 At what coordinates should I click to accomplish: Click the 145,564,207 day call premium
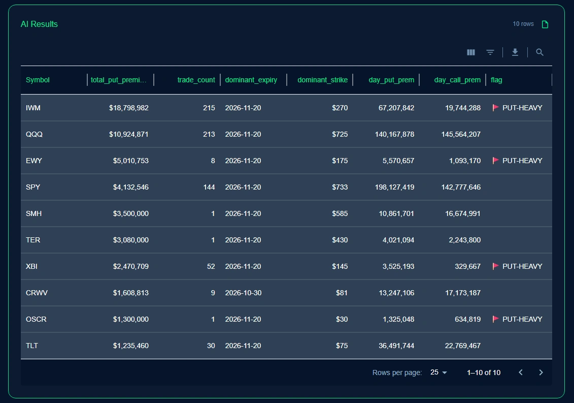coord(461,134)
